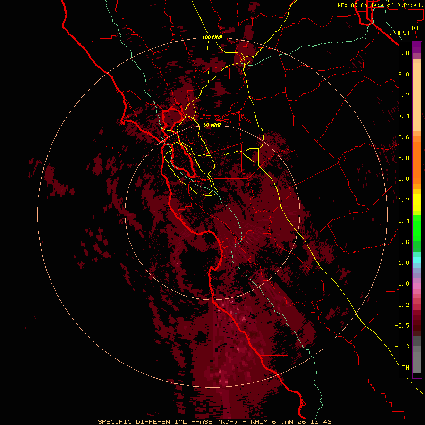This screenshot has height=425, width=425.
Task: Click the 4.2 value on the scale
Action: 404,200
